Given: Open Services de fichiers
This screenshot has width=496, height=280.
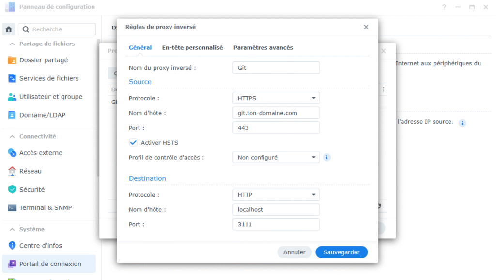Looking at the screenshot, I should click(x=49, y=78).
